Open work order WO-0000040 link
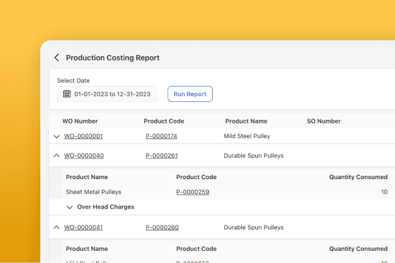The width and height of the screenshot is (395, 263). click(84, 156)
